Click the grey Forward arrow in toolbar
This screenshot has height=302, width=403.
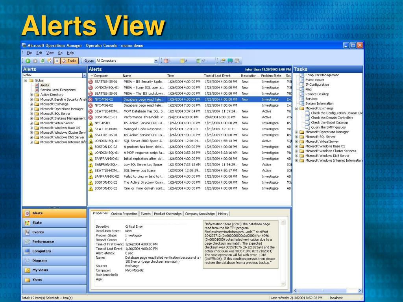coord(35,61)
